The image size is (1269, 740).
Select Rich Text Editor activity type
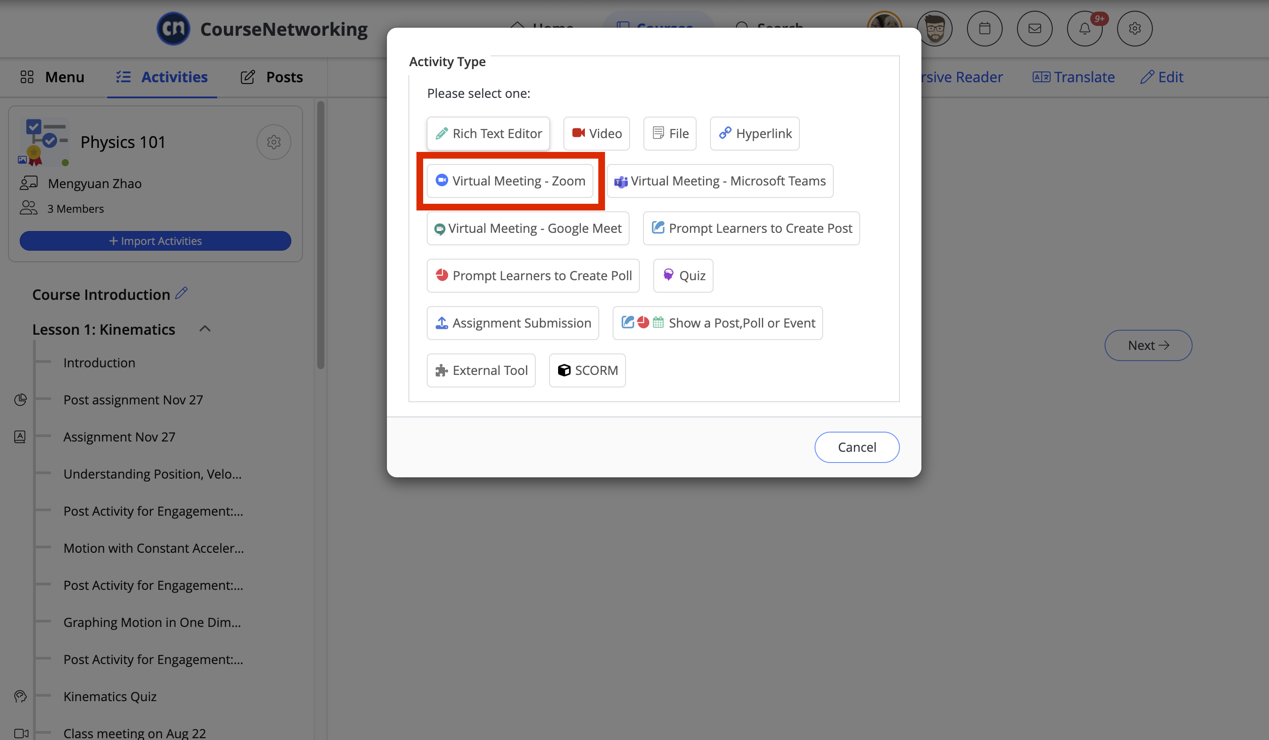click(x=488, y=134)
